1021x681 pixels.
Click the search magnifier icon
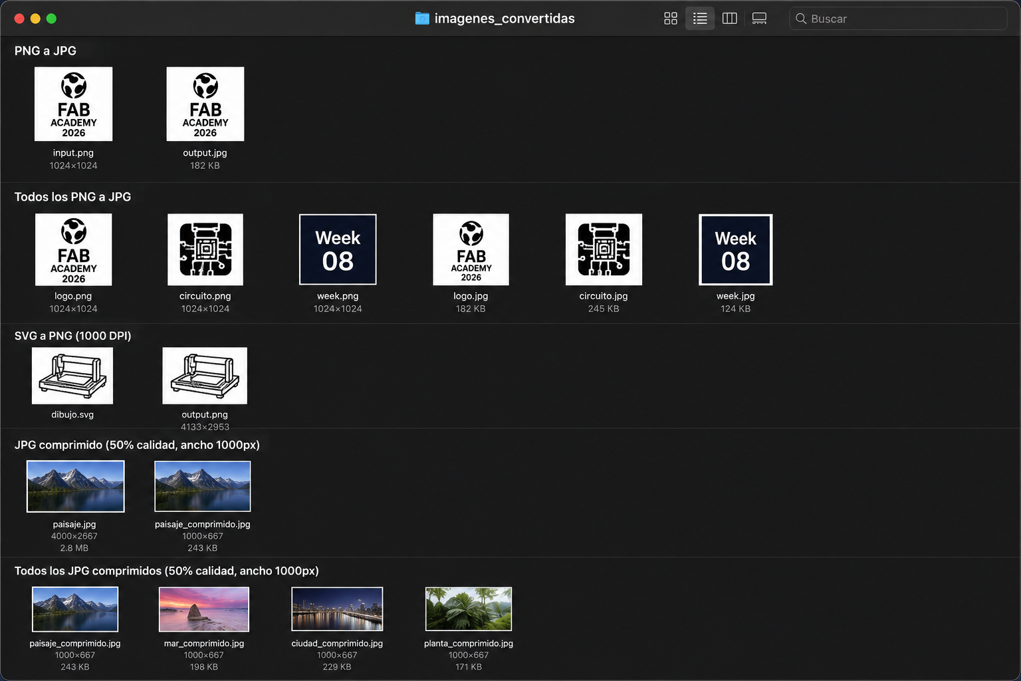click(801, 19)
